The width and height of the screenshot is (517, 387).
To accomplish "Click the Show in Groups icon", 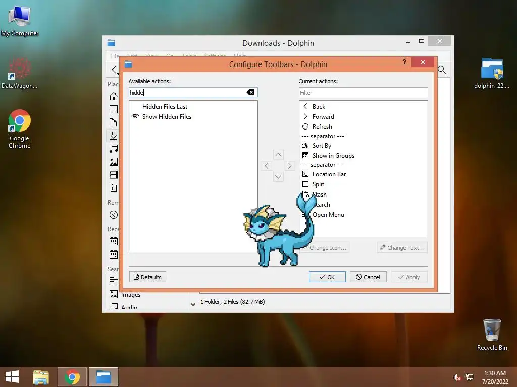I will (x=305, y=155).
